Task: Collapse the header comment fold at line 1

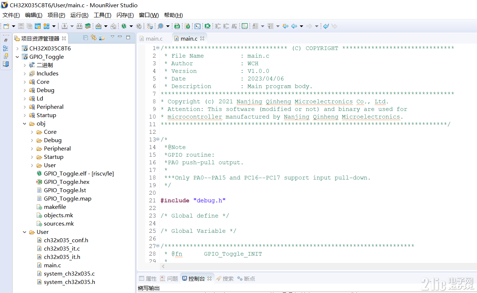Action: (158, 48)
